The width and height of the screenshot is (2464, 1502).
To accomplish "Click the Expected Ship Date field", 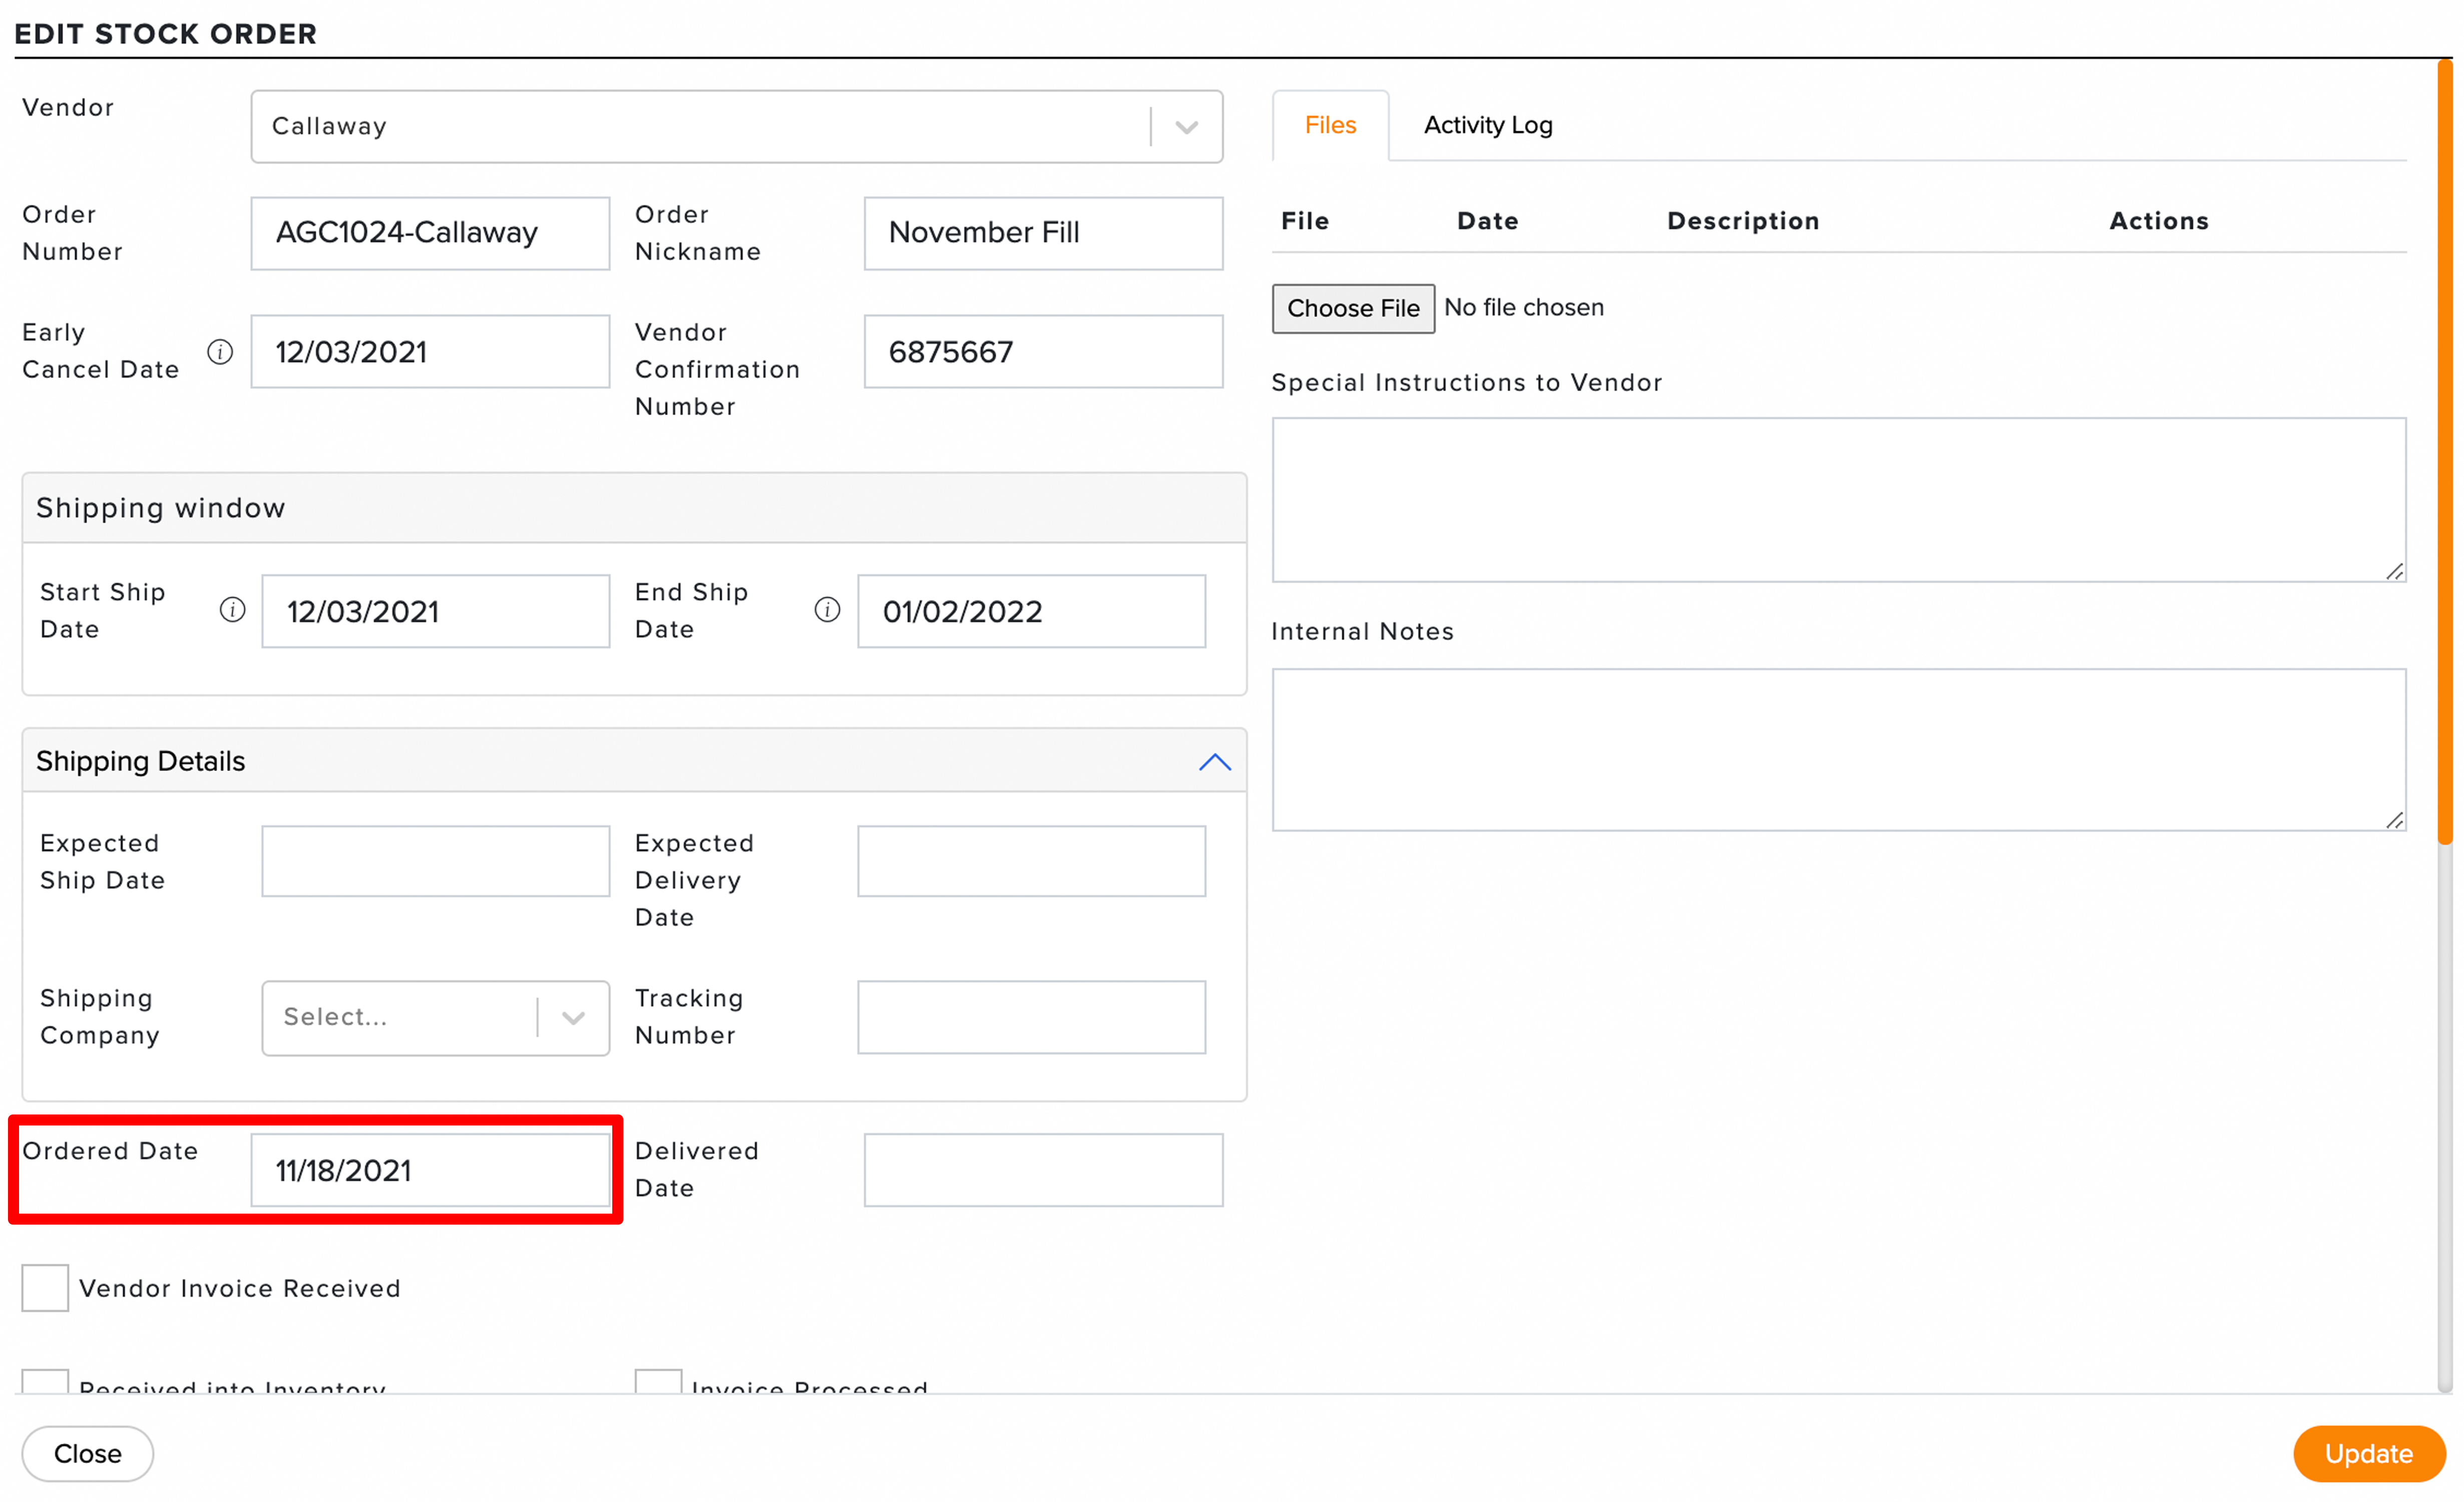I will 435,861.
